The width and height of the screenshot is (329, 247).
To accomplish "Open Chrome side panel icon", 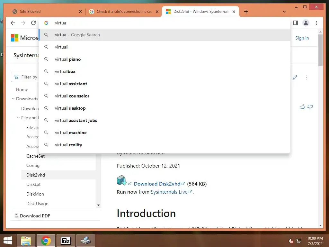I will (296, 23).
